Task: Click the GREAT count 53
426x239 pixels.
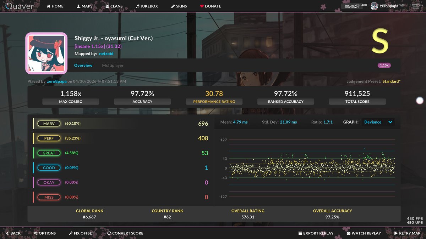Action: point(204,153)
